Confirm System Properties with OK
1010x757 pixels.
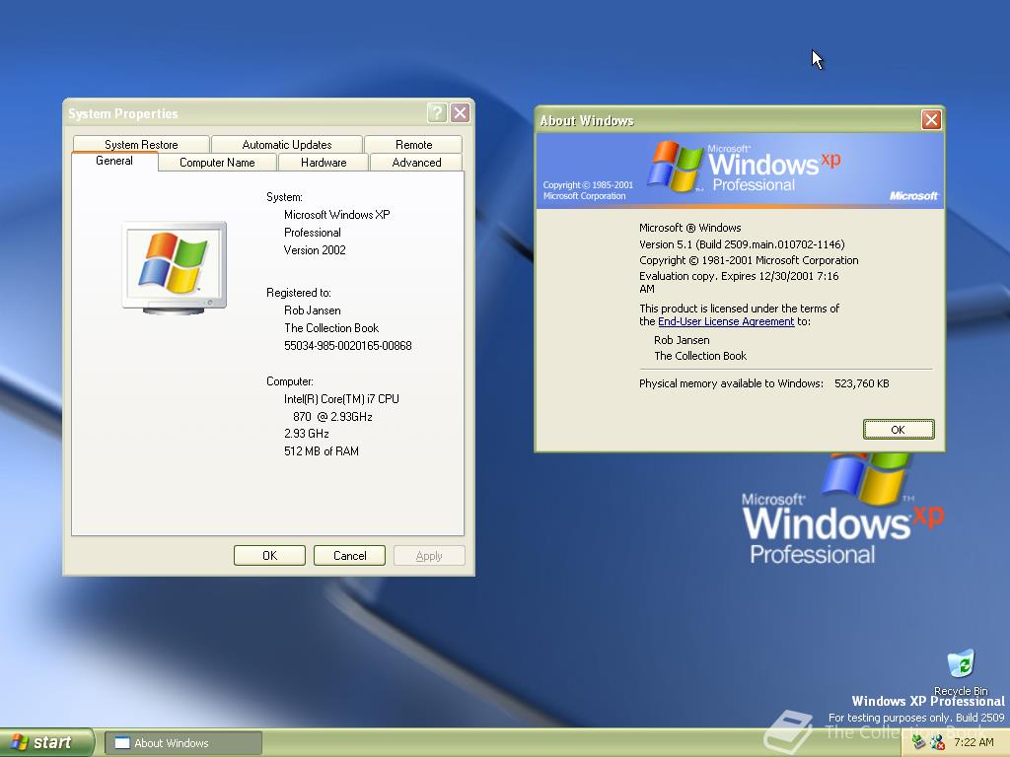[270, 556]
